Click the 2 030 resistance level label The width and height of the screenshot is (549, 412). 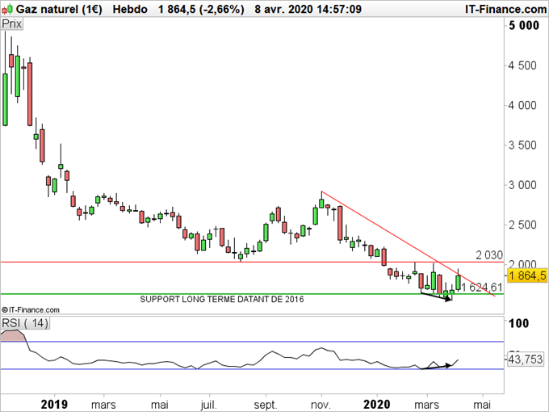[488, 255]
